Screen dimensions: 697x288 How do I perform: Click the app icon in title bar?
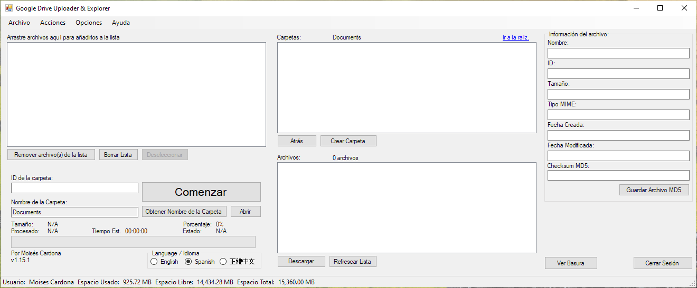[8, 8]
